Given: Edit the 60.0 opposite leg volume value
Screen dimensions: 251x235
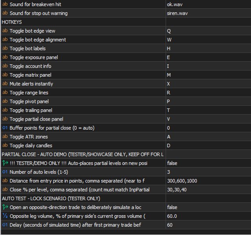Looking at the screenshot, I should [208, 216].
